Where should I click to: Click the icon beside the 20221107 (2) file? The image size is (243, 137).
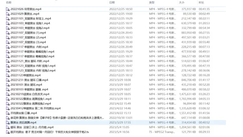click(8, 37)
